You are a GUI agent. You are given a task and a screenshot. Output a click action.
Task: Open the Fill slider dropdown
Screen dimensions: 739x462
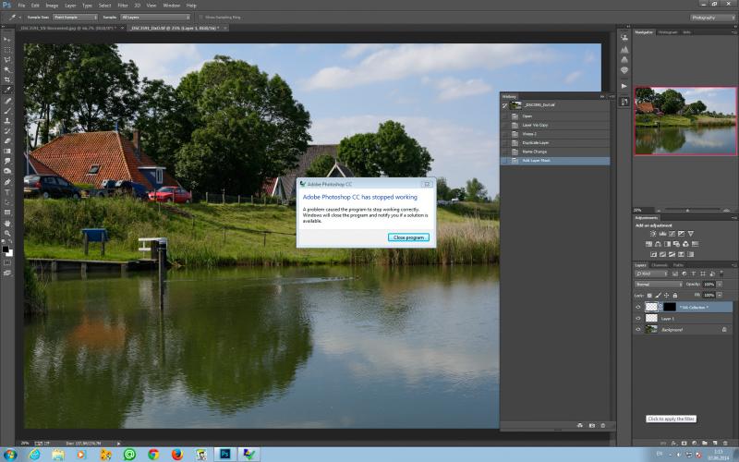click(x=720, y=295)
